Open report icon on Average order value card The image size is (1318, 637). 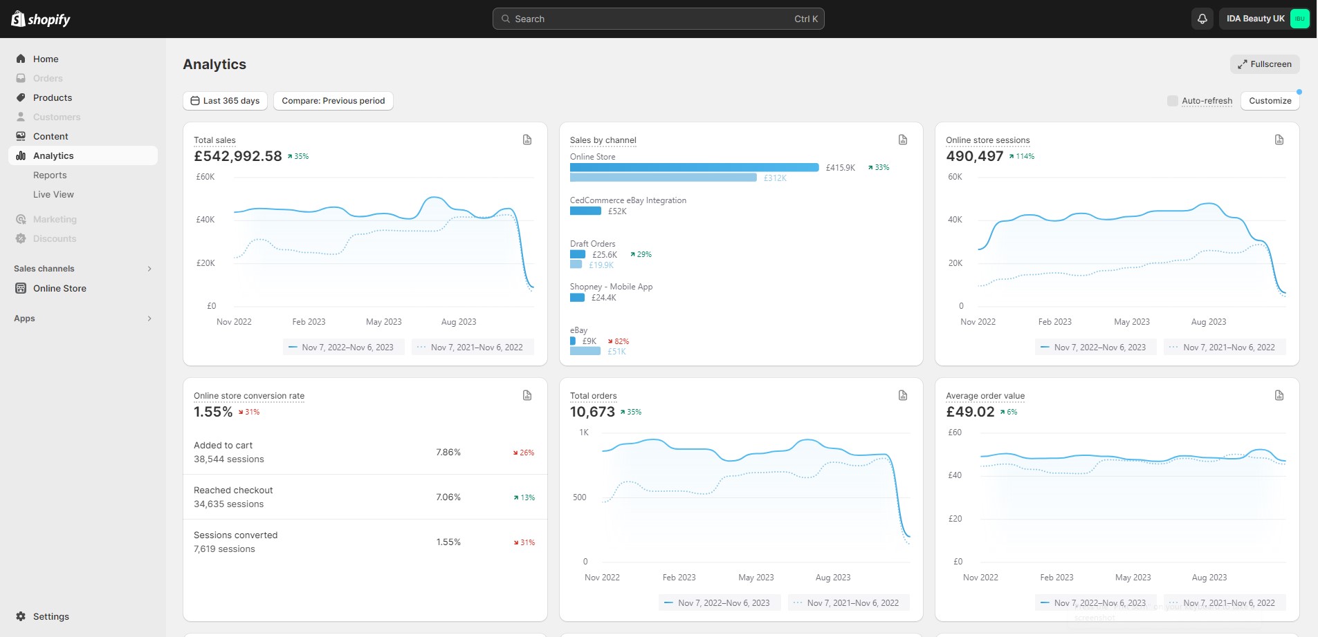point(1279,395)
